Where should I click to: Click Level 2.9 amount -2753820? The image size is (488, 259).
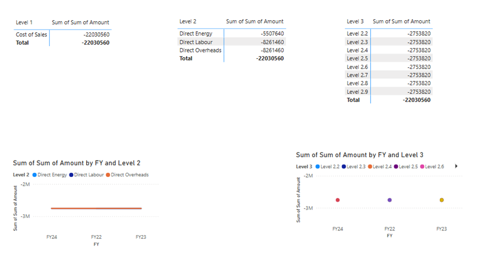(x=419, y=92)
